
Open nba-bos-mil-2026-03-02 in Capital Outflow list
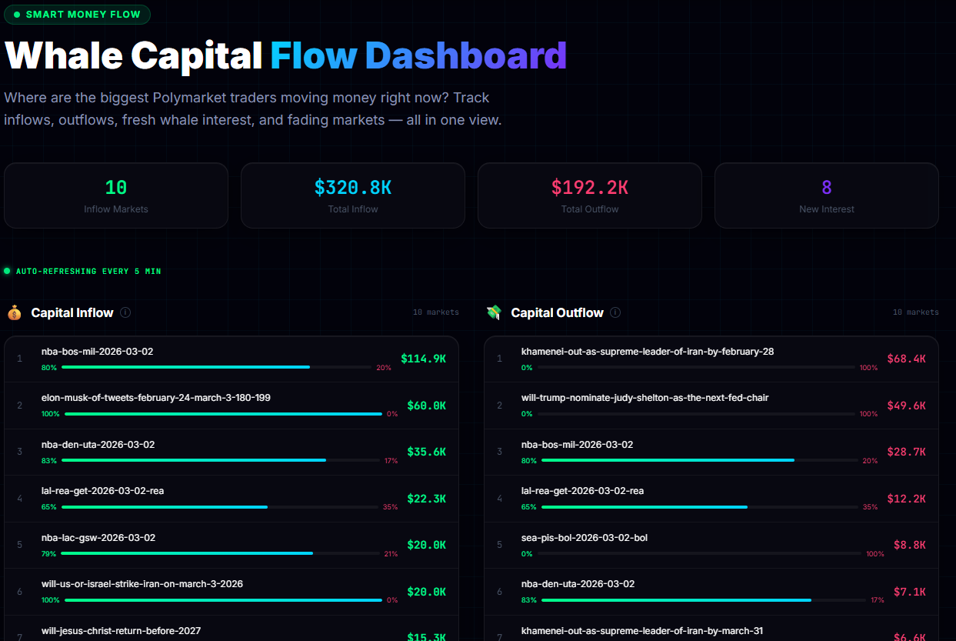(x=711, y=452)
